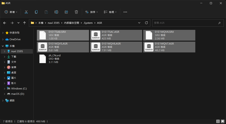Open Windows (C:) drive in sidebar
Image resolution: width=226 pixels, height=124 pixels.
[19, 89]
